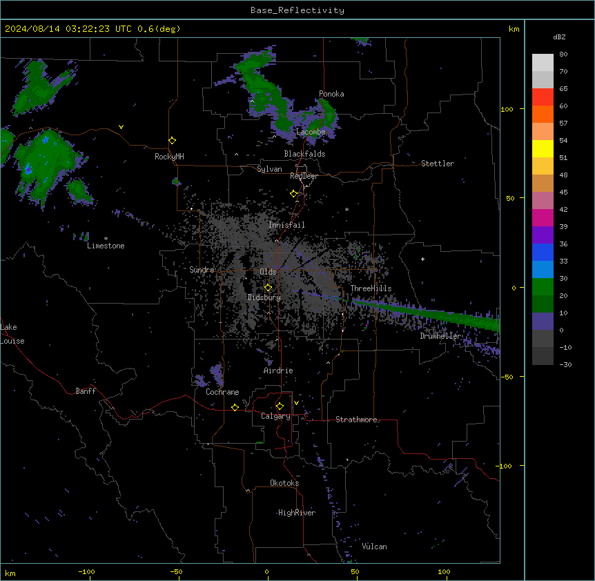Click the dBZ legend heading
The width and height of the screenshot is (595, 581).
point(559,37)
